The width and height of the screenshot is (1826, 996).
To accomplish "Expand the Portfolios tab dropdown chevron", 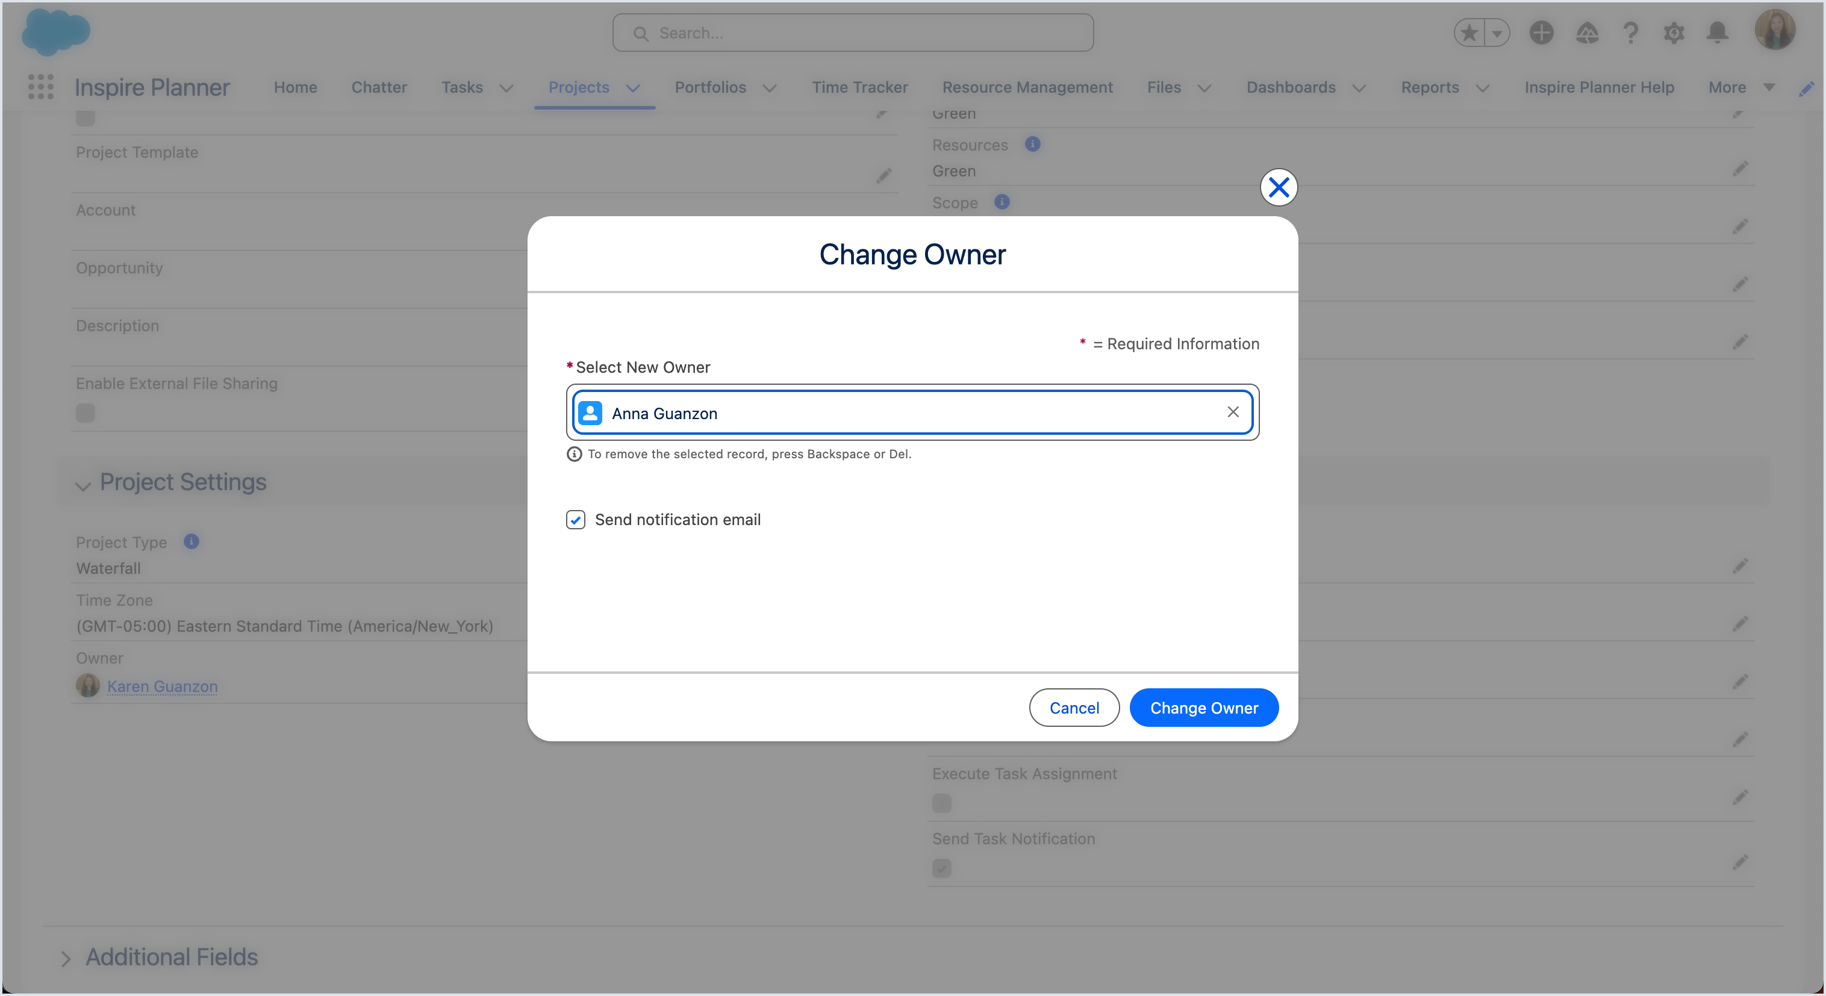I will (770, 89).
